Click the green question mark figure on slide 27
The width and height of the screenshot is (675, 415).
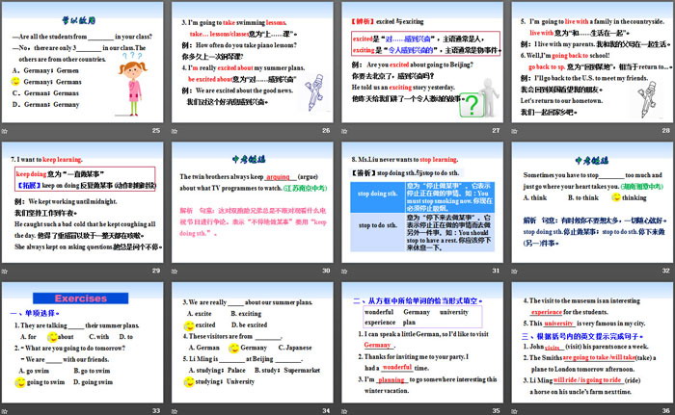pyautogui.click(x=472, y=101)
